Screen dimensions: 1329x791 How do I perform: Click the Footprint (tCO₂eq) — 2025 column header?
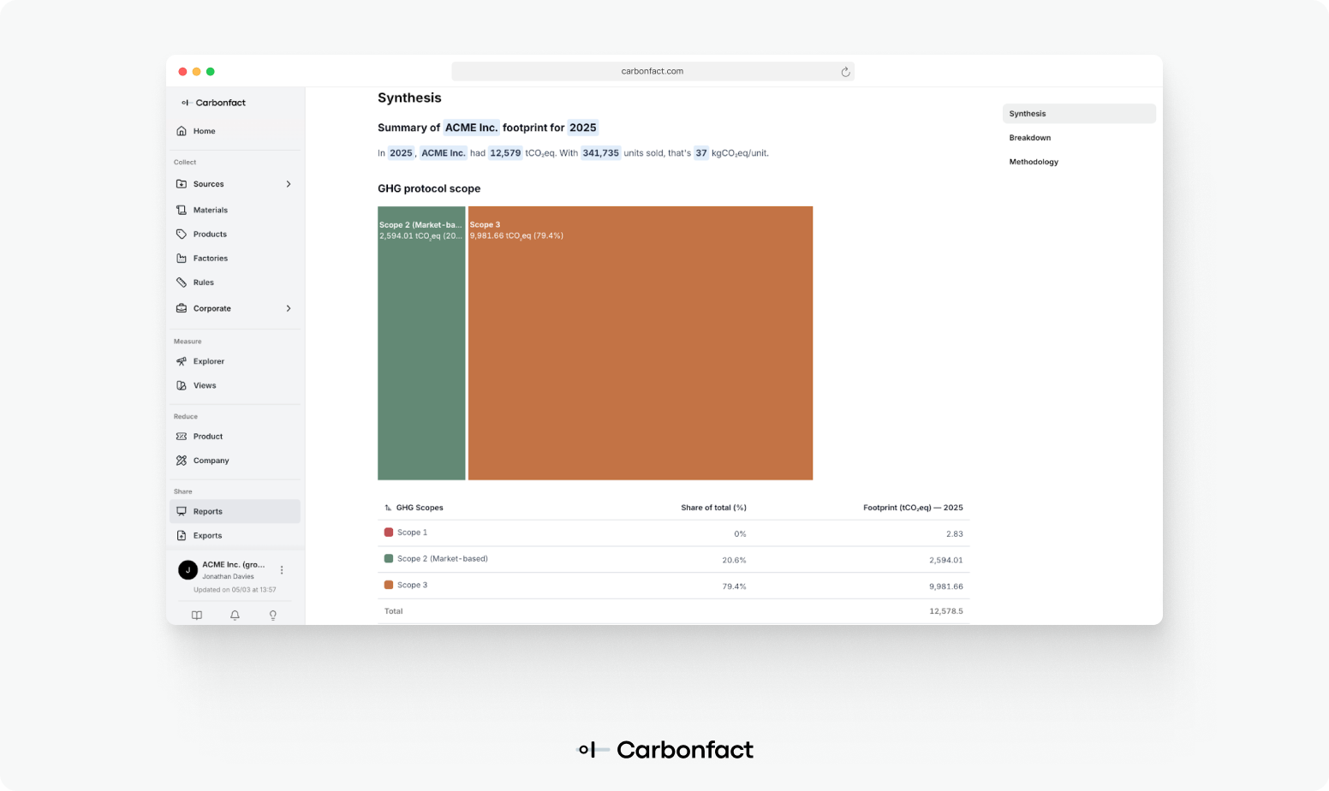[913, 508]
